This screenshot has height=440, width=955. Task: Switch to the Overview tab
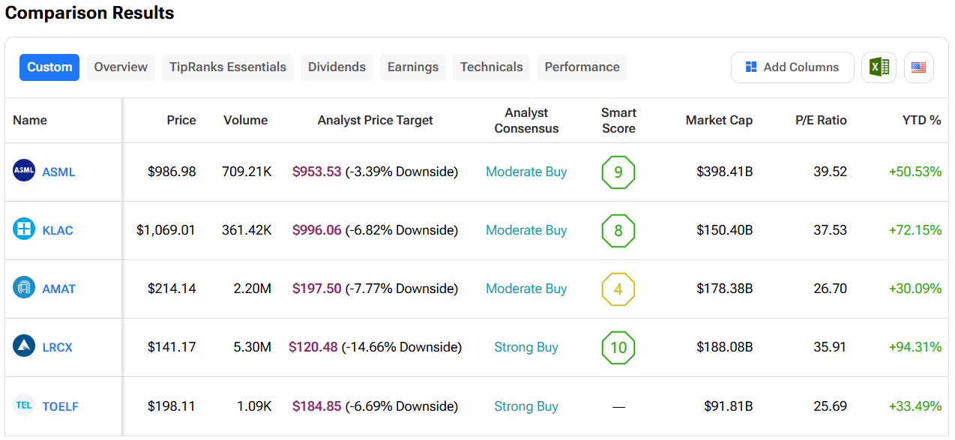click(x=121, y=67)
